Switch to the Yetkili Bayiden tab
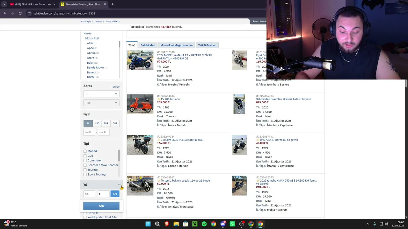Screen dimensions: 408x229 [x=207, y=45]
